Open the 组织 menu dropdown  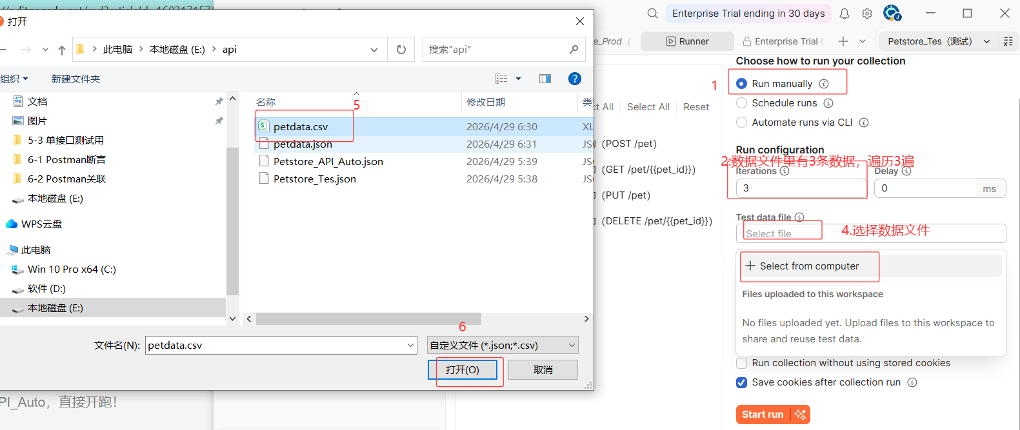click(14, 79)
